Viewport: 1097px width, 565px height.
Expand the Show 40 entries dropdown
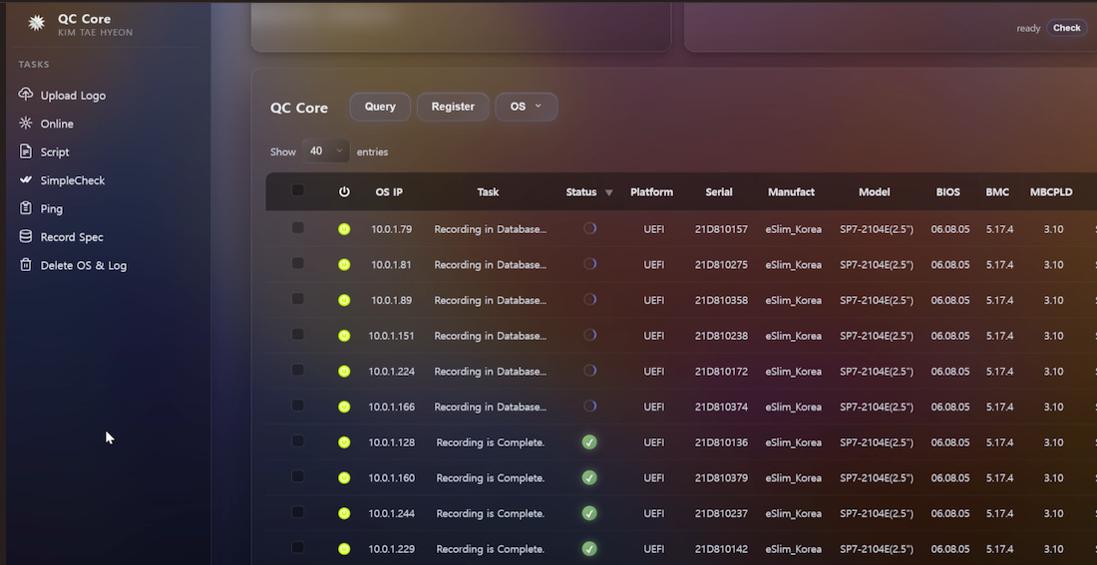pos(325,151)
